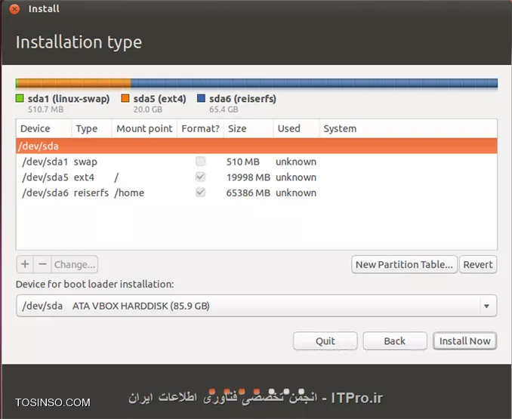The image size is (512, 419).
Task: Toggle format checkbox for /dev/sda1
Action: [x=200, y=162]
